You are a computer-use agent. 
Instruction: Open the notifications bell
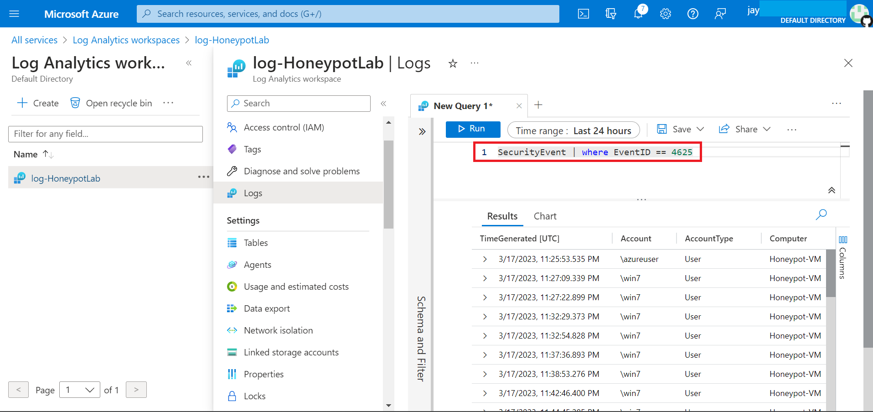[x=638, y=14]
